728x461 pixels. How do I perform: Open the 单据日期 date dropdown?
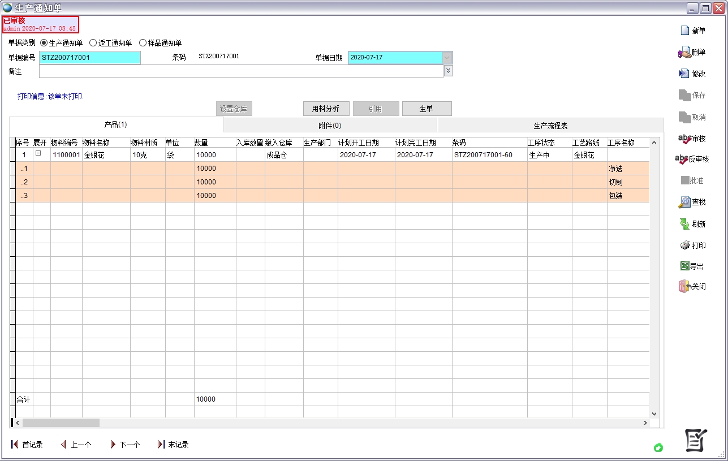click(x=447, y=58)
